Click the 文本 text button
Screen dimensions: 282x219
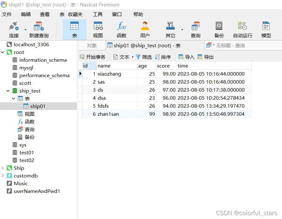(x=122, y=57)
